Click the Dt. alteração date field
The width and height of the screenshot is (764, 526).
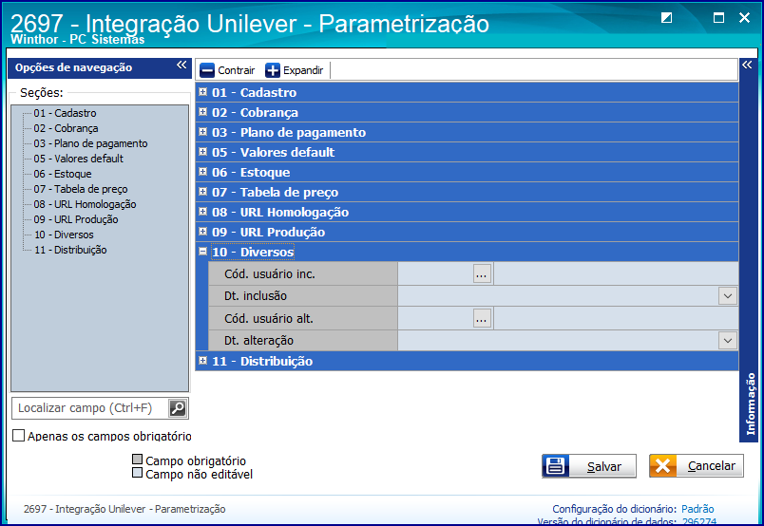coord(559,341)
